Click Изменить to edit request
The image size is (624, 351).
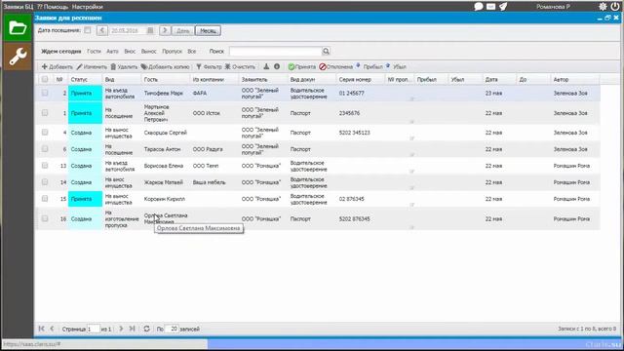92,67
